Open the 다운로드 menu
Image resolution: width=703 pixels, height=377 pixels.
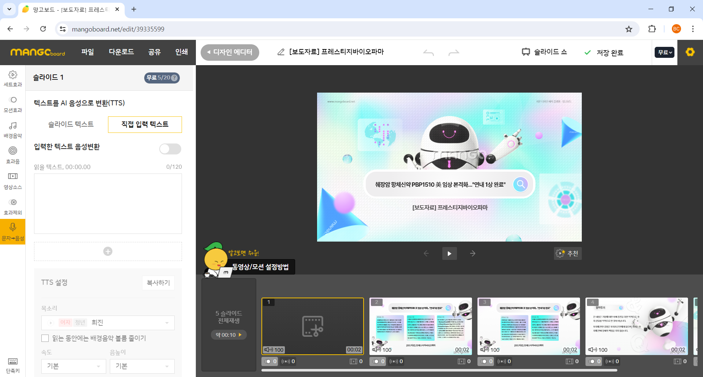pos(121,52)
